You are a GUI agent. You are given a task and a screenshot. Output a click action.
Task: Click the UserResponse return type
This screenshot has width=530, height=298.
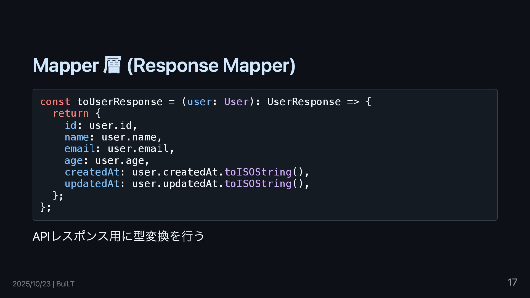pos(304,102)
